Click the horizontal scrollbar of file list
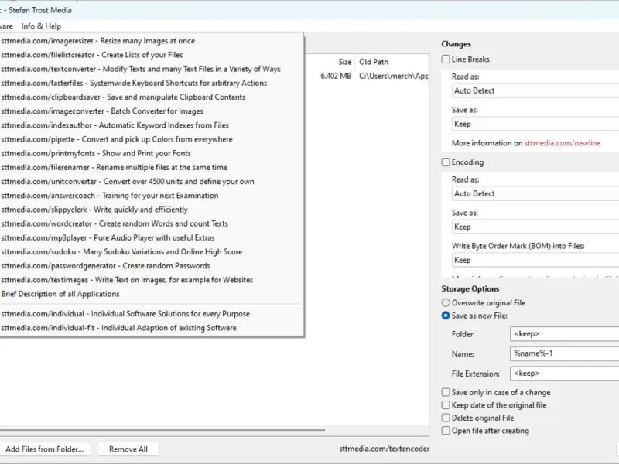The image size is (619, 464). tap(162, 430)
